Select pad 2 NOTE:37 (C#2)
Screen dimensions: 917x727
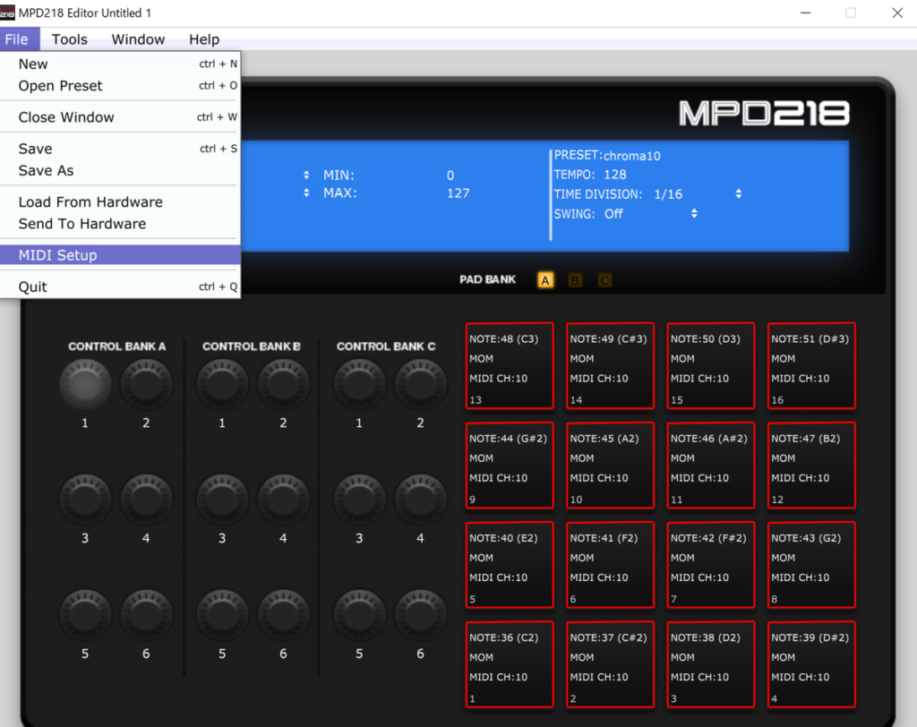point(610,664)
